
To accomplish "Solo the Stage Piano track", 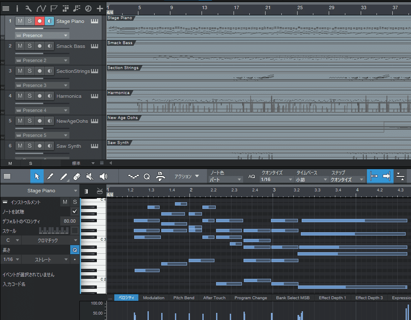I will tap(29, 21).
